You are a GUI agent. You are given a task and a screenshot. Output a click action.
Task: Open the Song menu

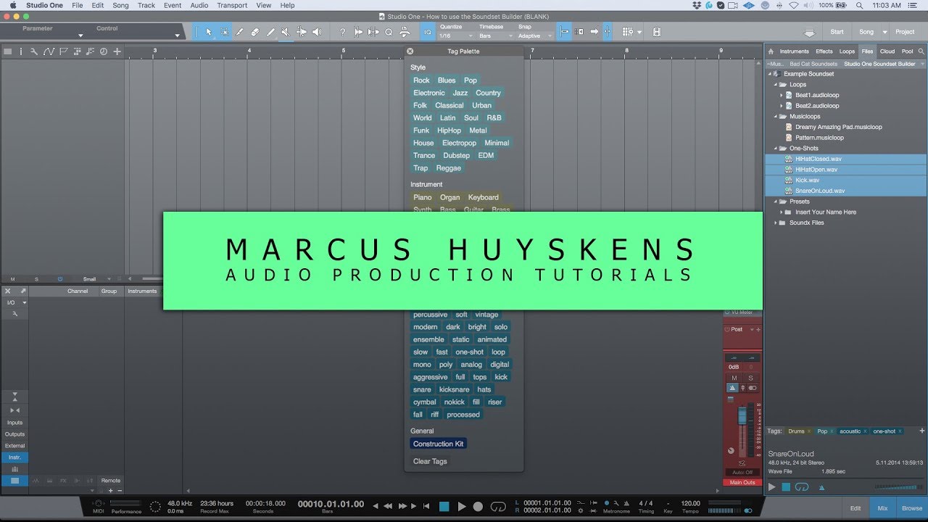(x=120, y=5)
